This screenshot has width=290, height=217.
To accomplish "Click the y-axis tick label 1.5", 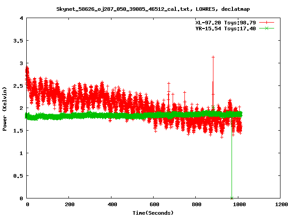I will point(18,131).
